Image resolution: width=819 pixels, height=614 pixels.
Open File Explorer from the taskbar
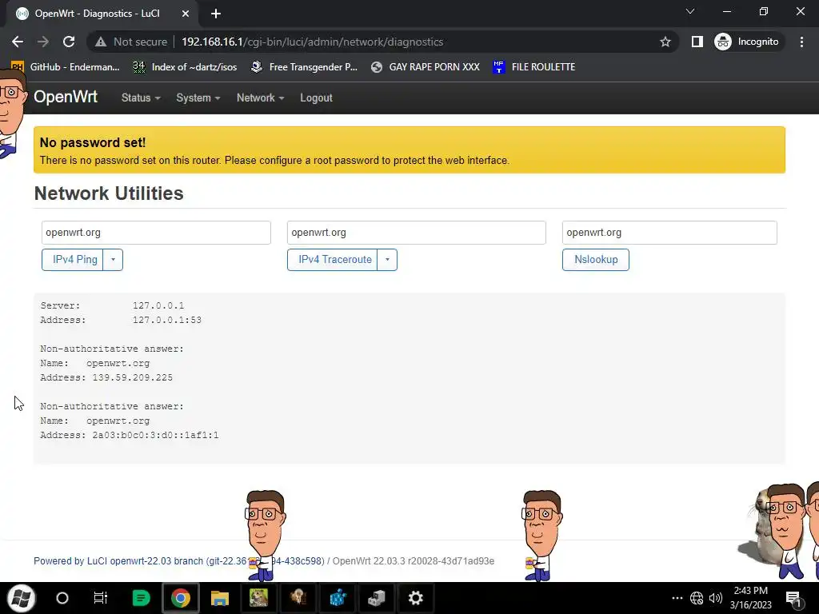click(220, 598)
